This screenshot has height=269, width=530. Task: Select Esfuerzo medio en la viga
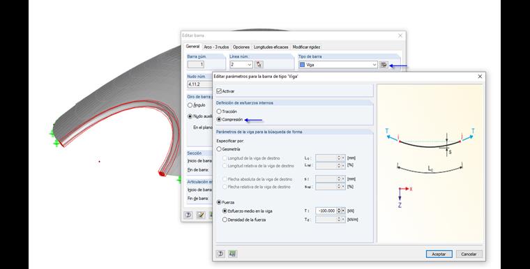pyautogui.click(x=225, y=210)
